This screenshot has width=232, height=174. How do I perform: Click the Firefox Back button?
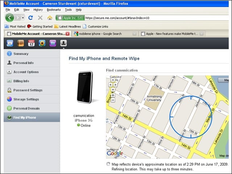9,18
